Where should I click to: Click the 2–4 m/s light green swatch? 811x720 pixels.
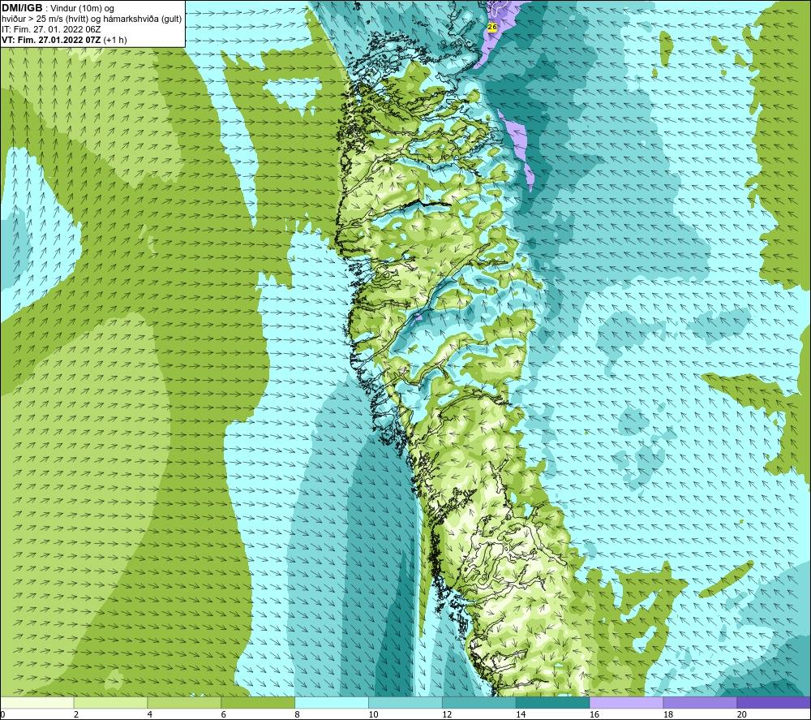pyautogui.click(x=110, y=702)
